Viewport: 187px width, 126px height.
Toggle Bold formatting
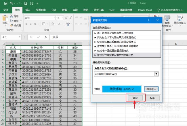pos(26,24)
